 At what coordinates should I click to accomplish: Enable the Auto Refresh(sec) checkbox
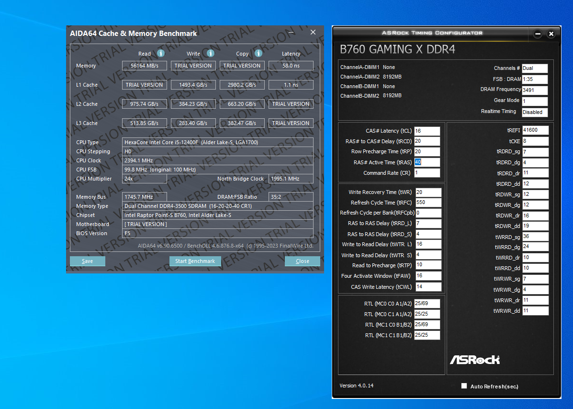(x=464, y=386)
